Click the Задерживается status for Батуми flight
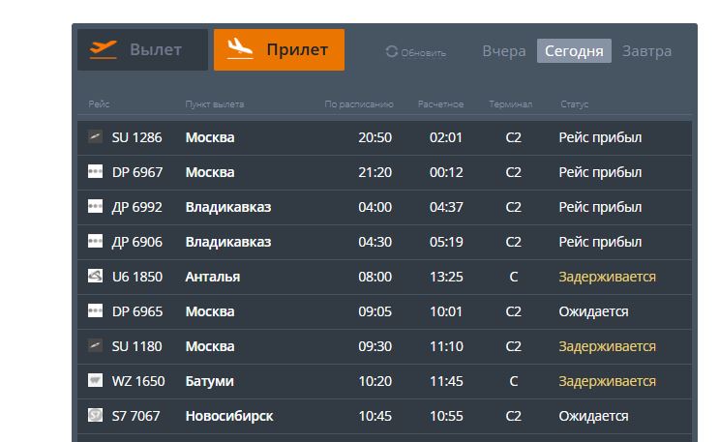719x442 pixels. [607, 381]
